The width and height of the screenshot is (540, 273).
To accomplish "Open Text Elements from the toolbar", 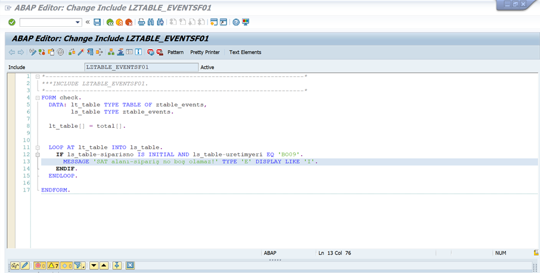I will pyautogui.click(x=245, y=52).
